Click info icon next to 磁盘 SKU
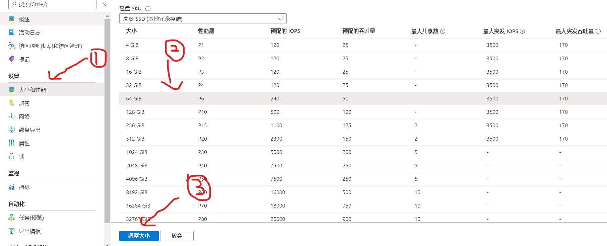This screenshot has width=607, height=246. (148, 9)
